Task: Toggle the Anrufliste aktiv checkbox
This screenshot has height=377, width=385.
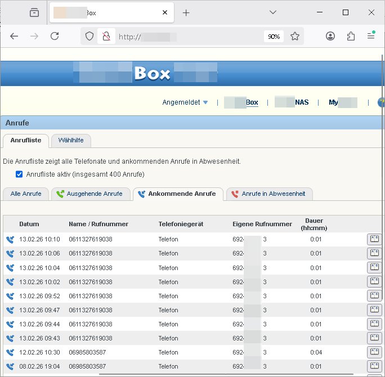Action: (19, 174)
